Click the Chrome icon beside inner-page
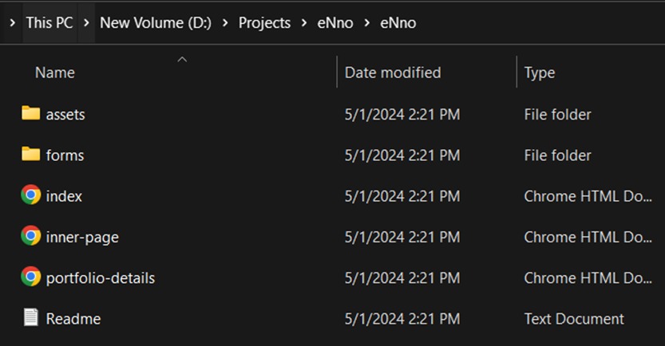The width and height of the screenshot is (665, 346). click(30, 236)
